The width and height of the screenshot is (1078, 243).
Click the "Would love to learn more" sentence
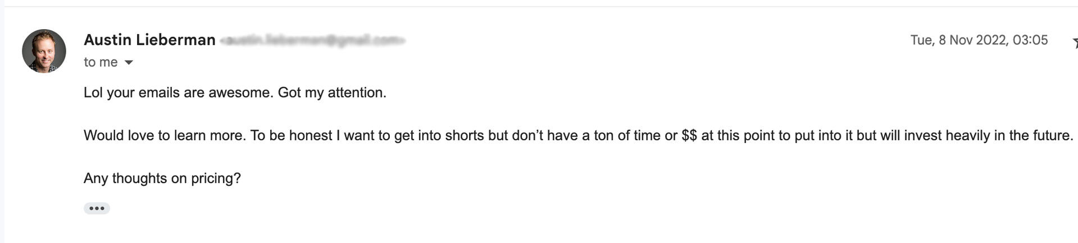165,135
